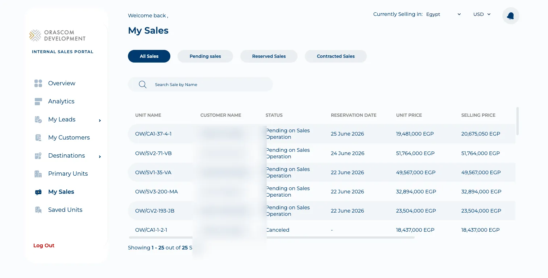Open Overview from the sidebar
The height and width of the screenshot is (278, 548).
click(x=62, y=84)
